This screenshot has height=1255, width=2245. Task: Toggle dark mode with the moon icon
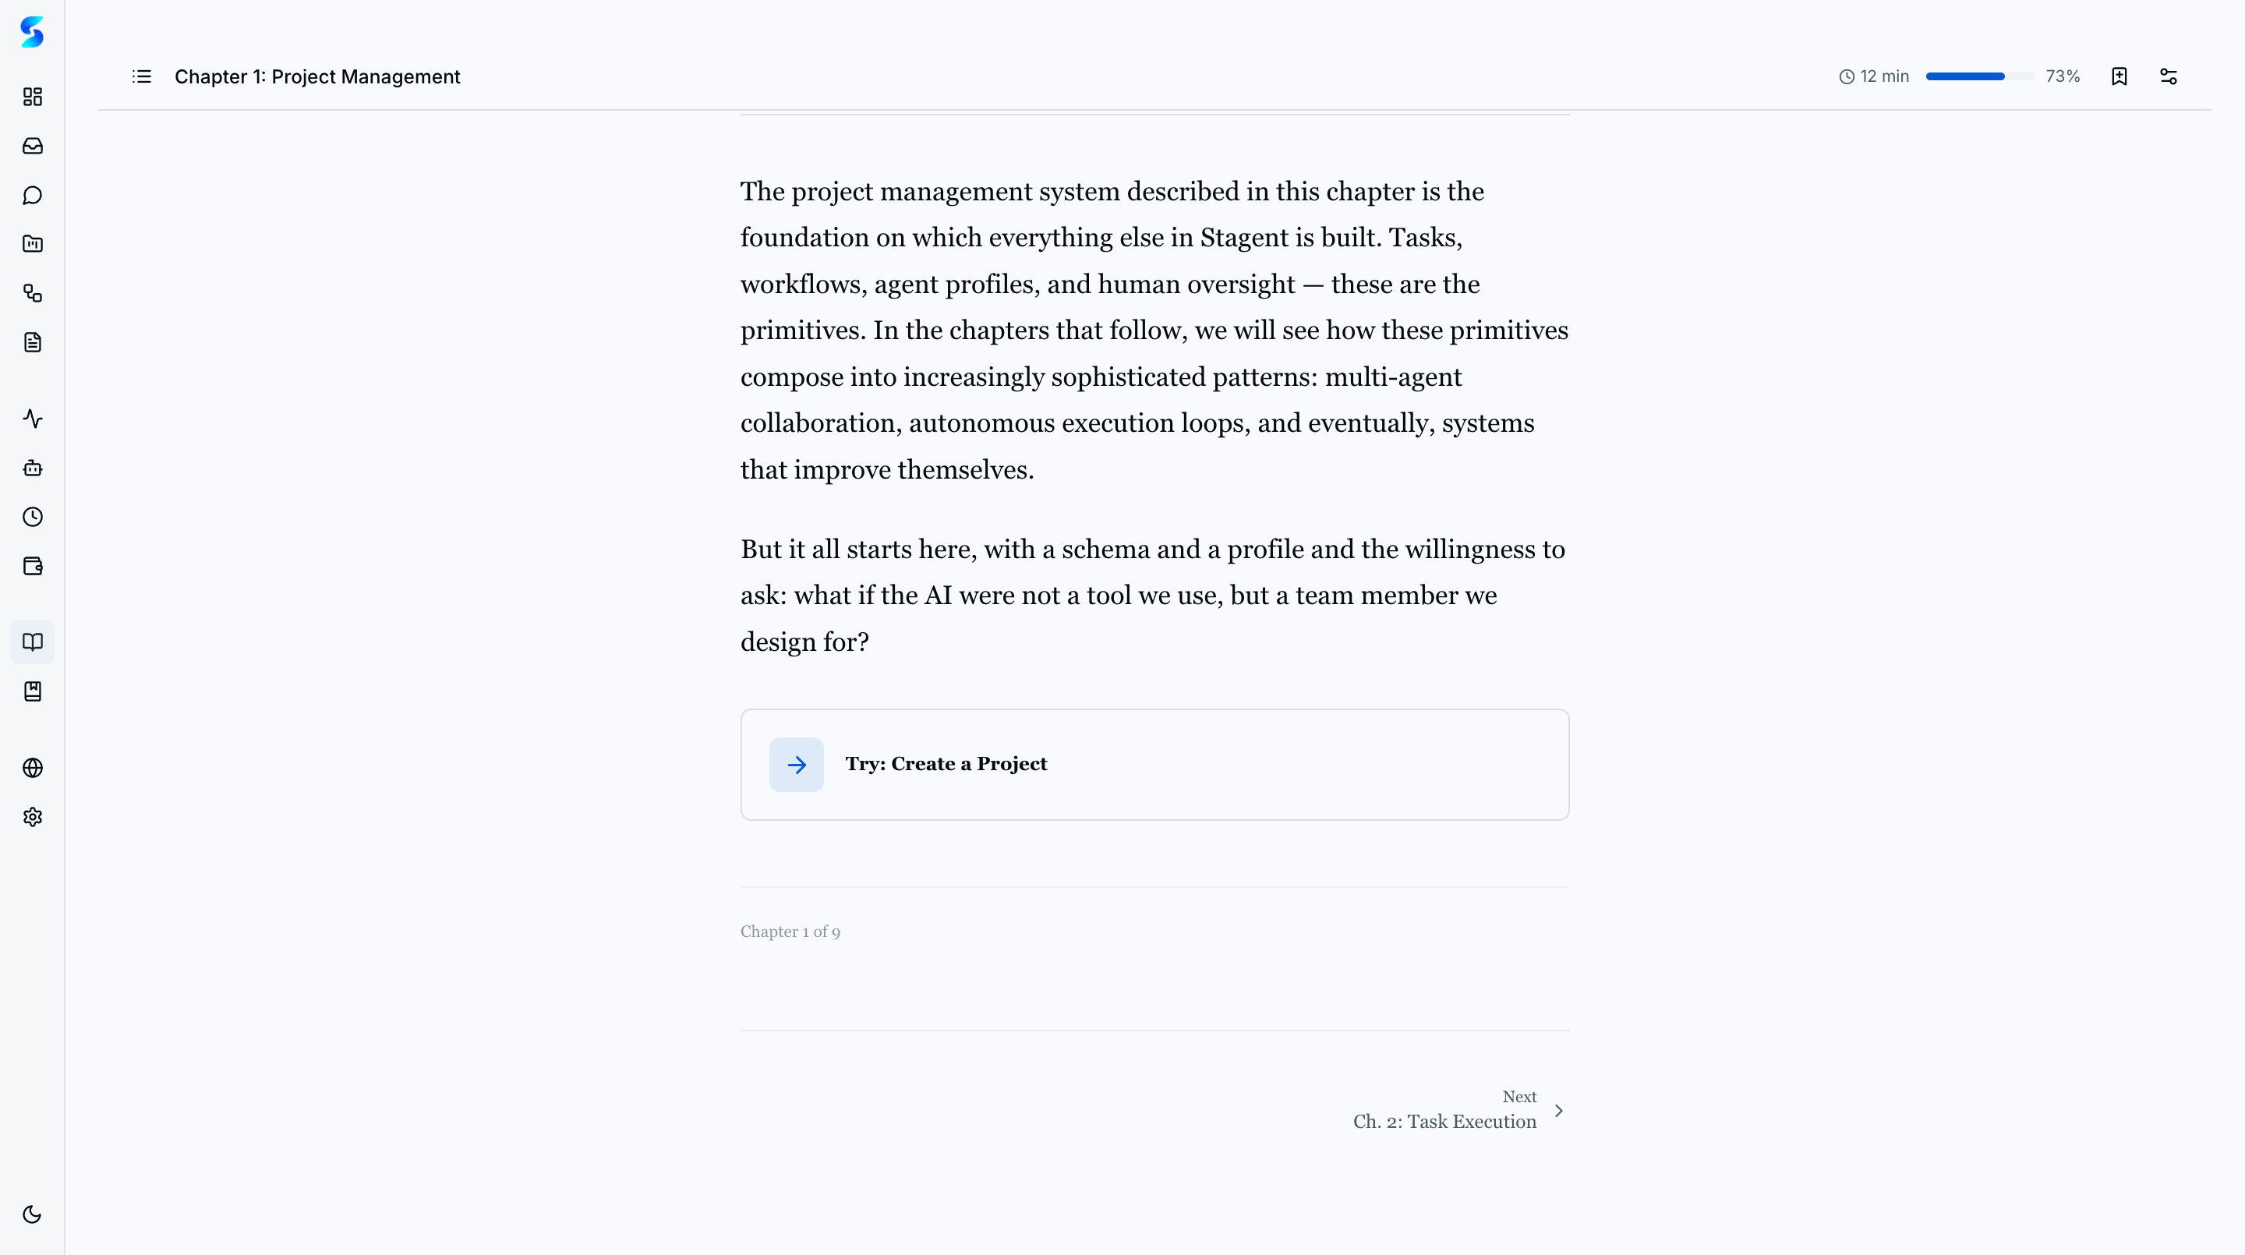coord(32,1214)
